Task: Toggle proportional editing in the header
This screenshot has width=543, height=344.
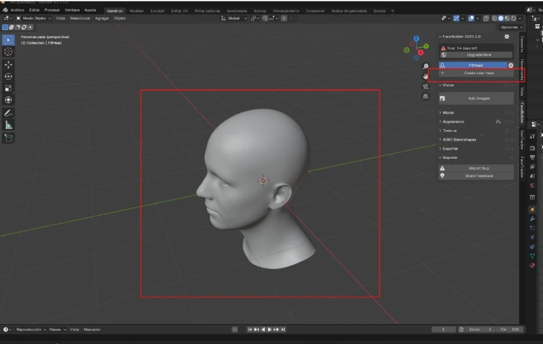Action: (x=284, y=18)
